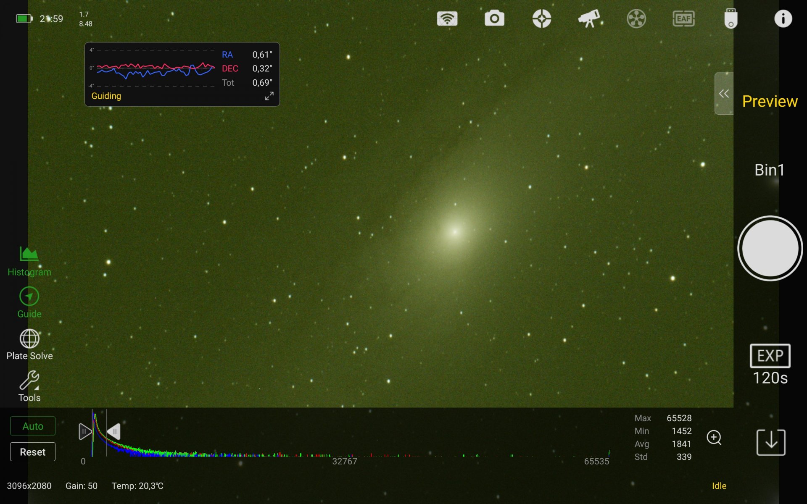Open USB storage settings
The width and height of the screenshot is (807, 504).
tap(731, 19)
